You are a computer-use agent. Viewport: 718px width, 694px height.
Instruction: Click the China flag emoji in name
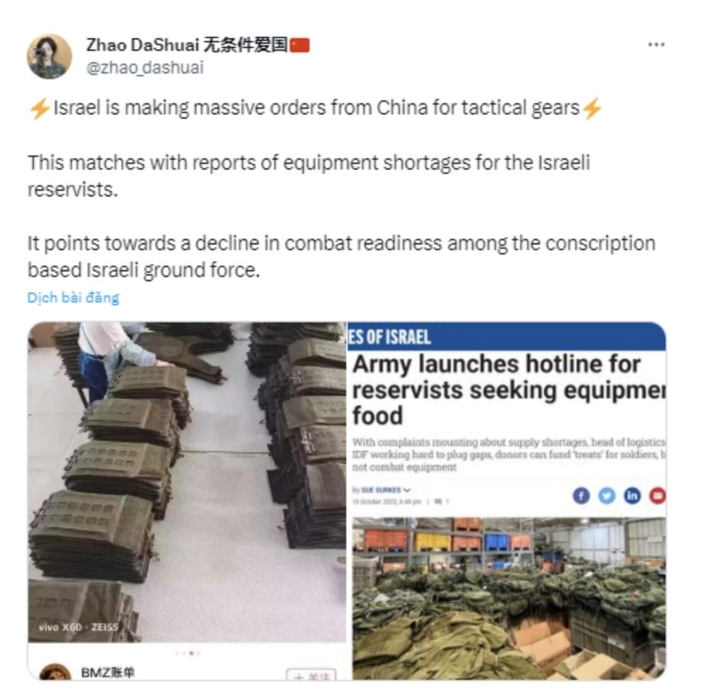point(300,45)
